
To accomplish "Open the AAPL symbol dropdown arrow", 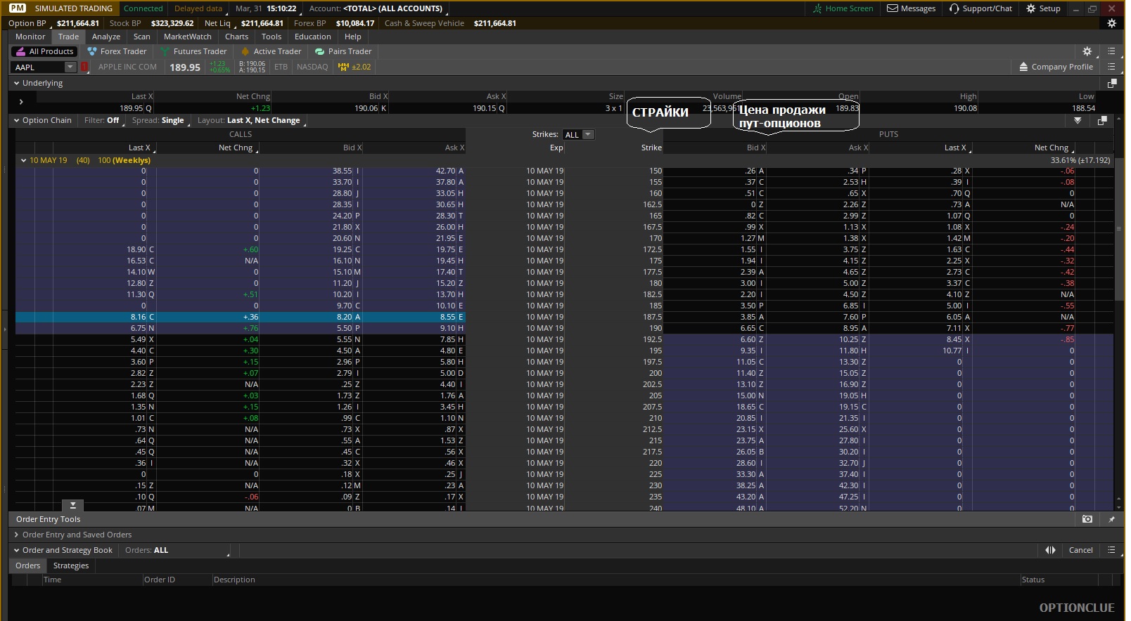I will 70,67.
